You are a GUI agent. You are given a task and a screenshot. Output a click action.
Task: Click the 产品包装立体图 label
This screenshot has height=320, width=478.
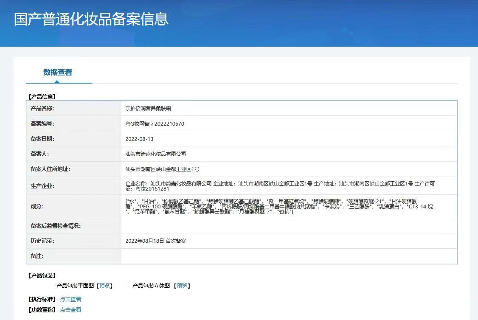151,286
